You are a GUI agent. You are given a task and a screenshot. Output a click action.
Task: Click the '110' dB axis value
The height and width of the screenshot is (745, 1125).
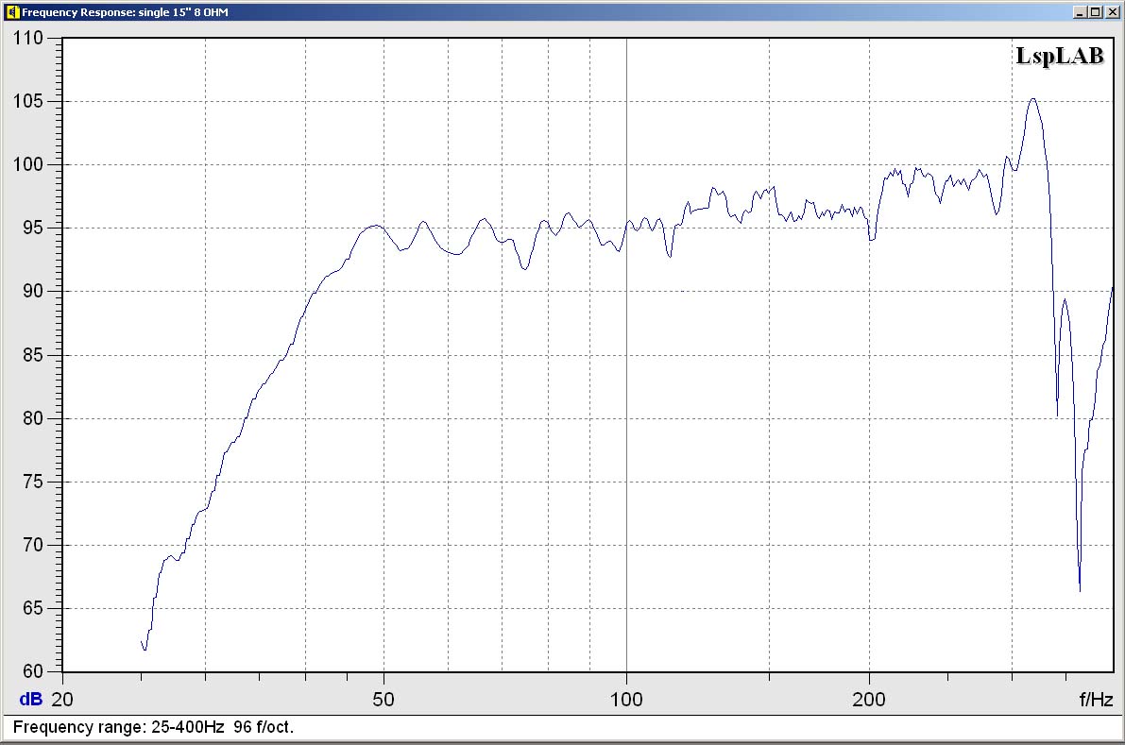coord(28,38)
